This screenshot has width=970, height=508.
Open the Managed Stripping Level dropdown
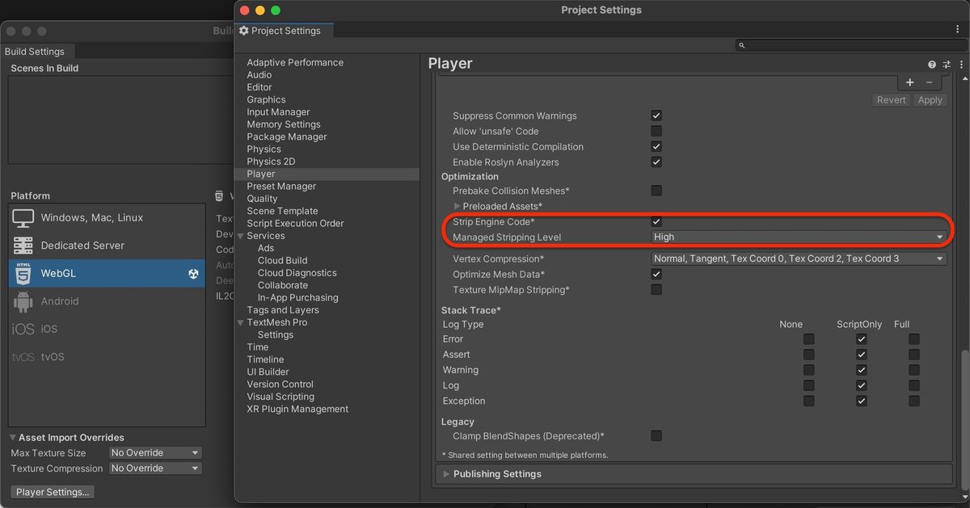[x=799, y=237]
